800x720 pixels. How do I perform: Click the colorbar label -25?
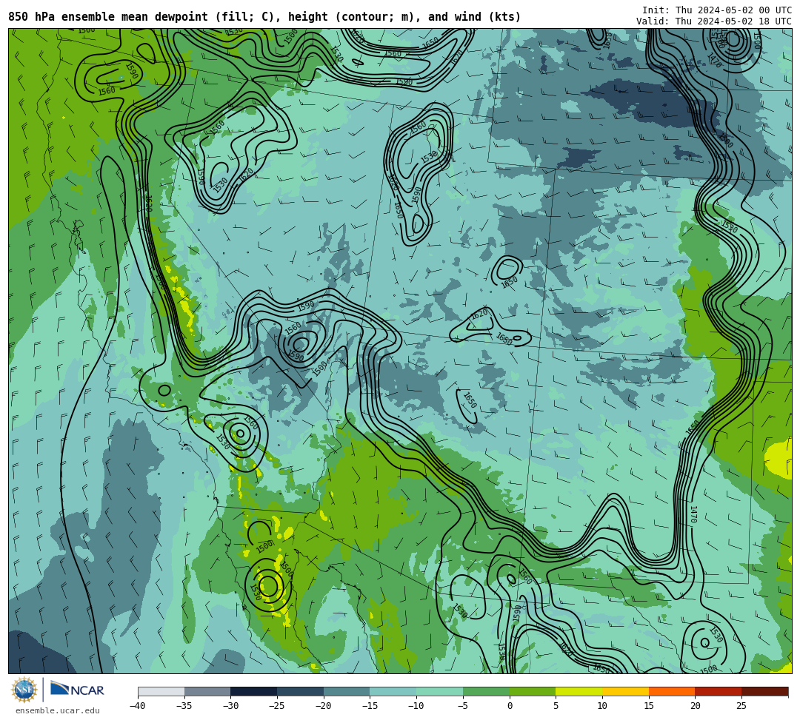pos(276,706)
